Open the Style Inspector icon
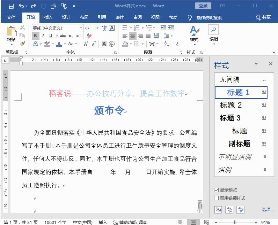This screenshot has height=225, width=278. 229,210
